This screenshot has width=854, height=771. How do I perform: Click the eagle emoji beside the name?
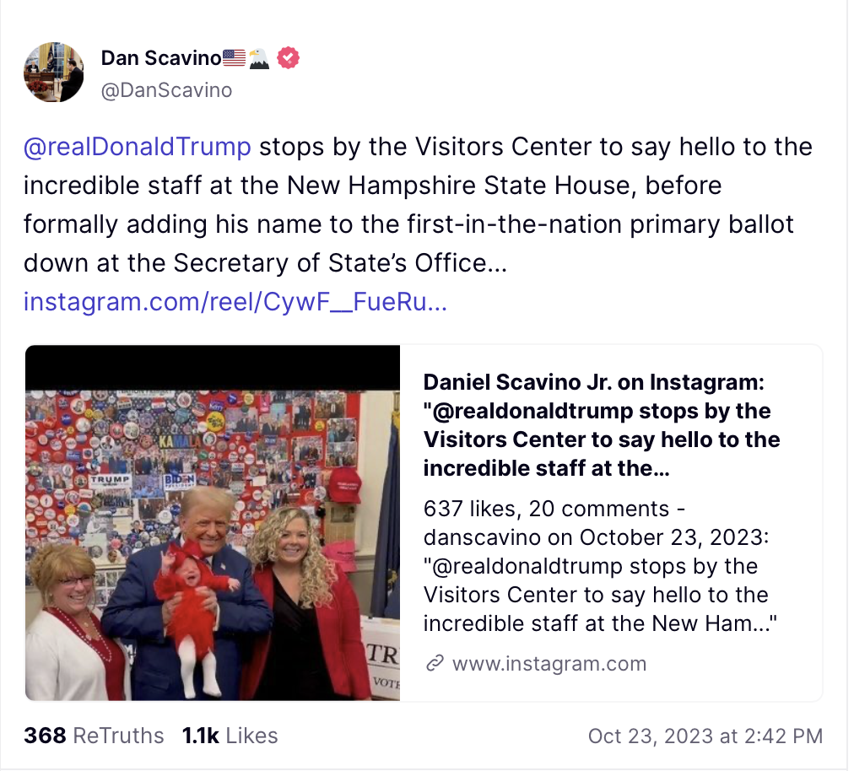click(x=259, y=58)
